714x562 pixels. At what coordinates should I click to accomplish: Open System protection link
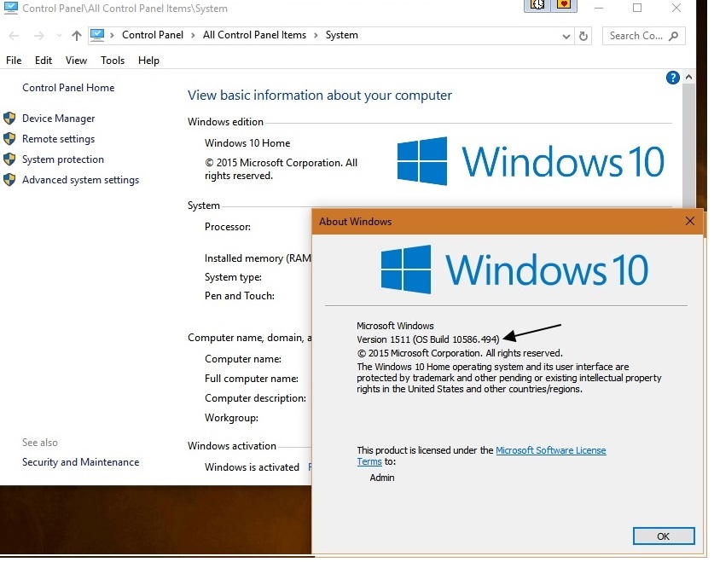pos(63,159)
